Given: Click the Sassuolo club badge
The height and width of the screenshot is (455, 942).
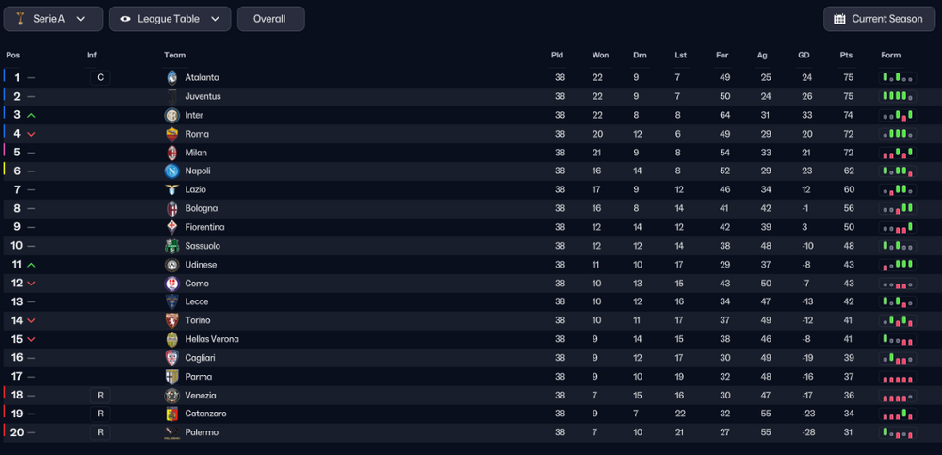Looking at the screenshot, I should pyautogui.click(x=172, y=246).
